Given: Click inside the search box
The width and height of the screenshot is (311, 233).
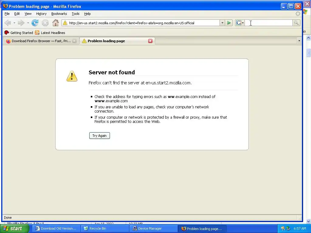Looking at the screenshot, I should pyautogui.click(x=268, y=23).
